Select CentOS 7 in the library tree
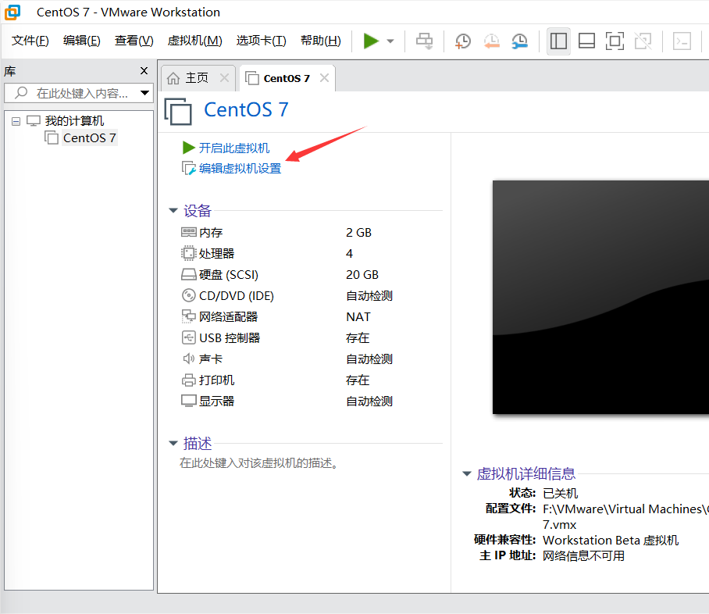The width and height of the screenshot is (709, 614). (x=90, y=138)
